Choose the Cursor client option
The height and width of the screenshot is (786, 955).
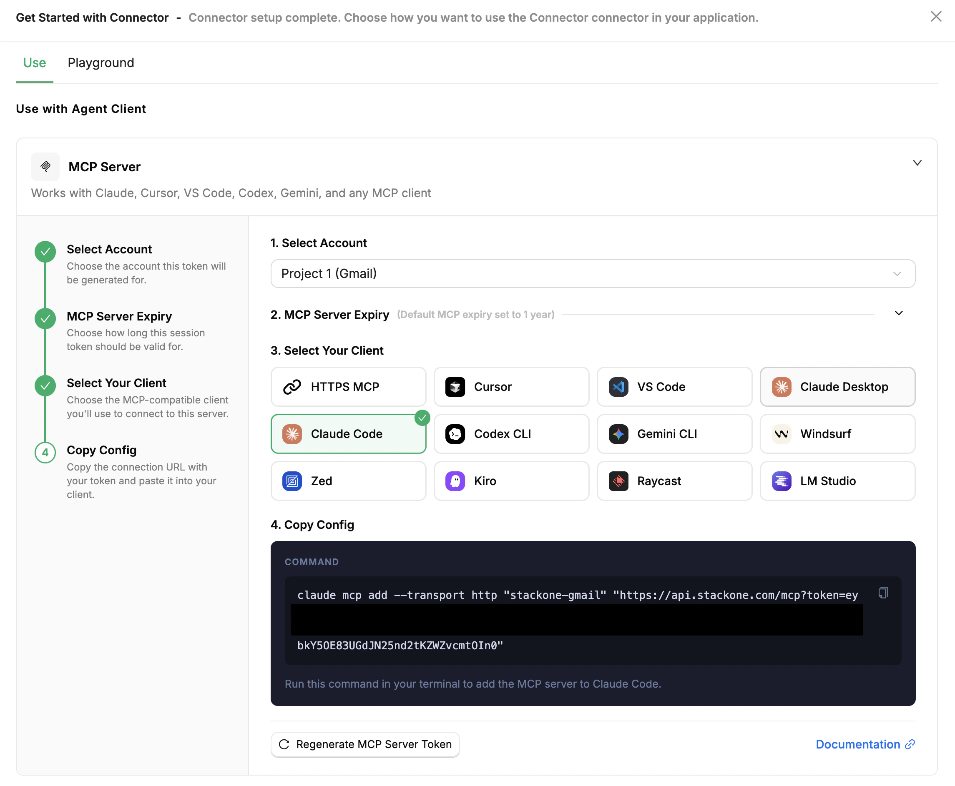coord(511,387)
